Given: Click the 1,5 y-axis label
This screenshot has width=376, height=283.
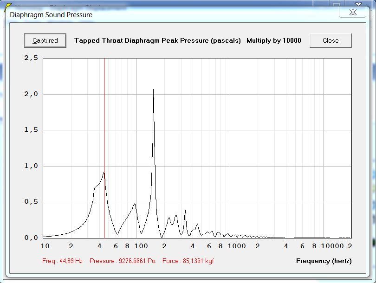Looking at the screenshot, I should (31, 130).
